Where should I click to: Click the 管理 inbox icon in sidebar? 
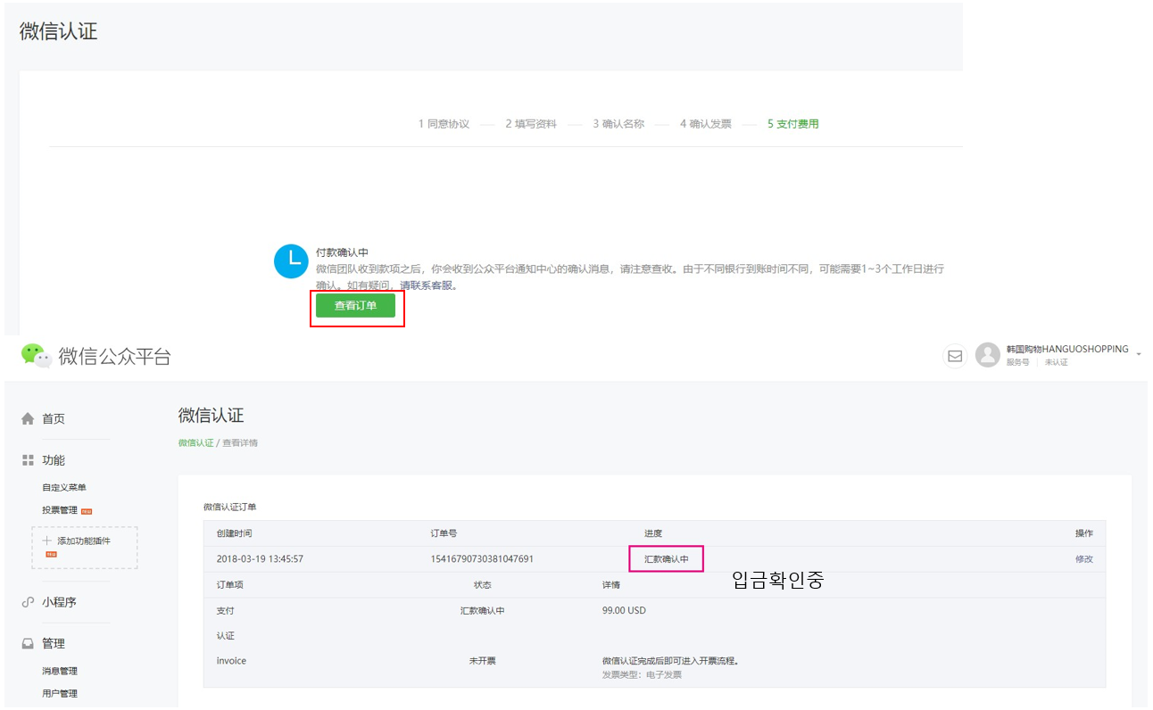point(28,643)
